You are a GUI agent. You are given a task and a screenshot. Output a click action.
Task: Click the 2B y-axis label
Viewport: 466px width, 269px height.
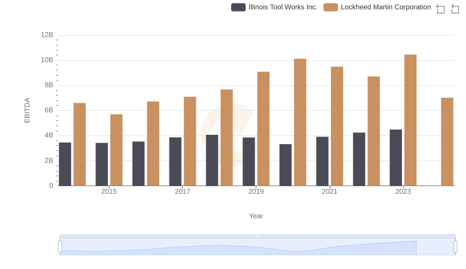(x=49, y=160)
